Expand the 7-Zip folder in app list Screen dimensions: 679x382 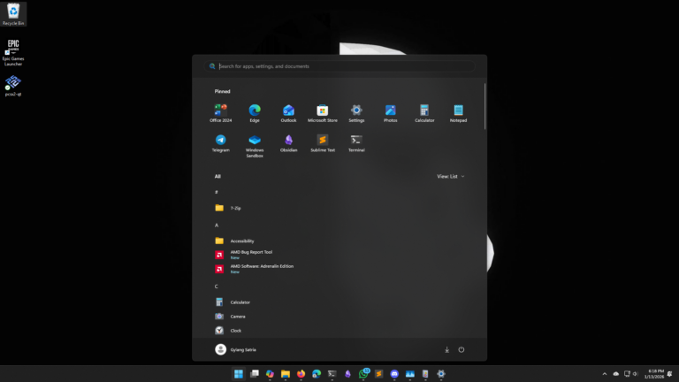pos(235,208)
